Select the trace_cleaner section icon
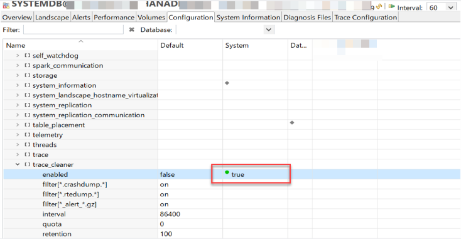The image size is (461, 239). point(28,164)
